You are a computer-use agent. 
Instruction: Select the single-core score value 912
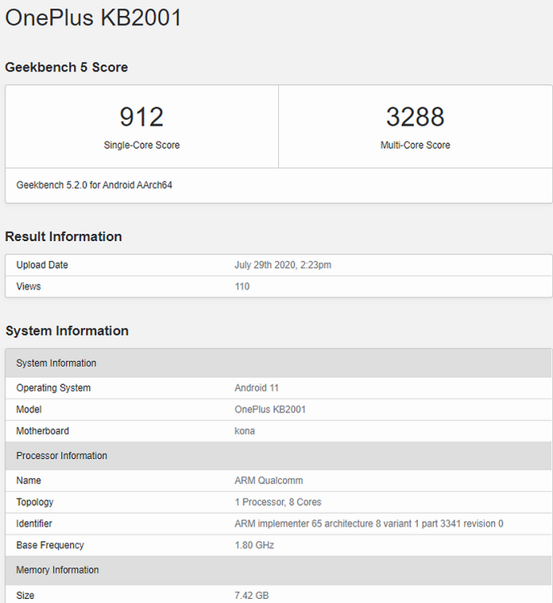141,117
